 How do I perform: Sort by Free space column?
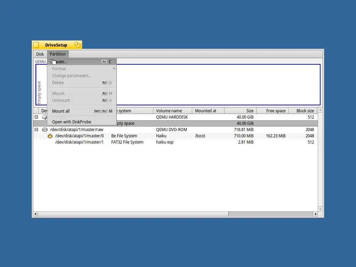coord(273,111)
